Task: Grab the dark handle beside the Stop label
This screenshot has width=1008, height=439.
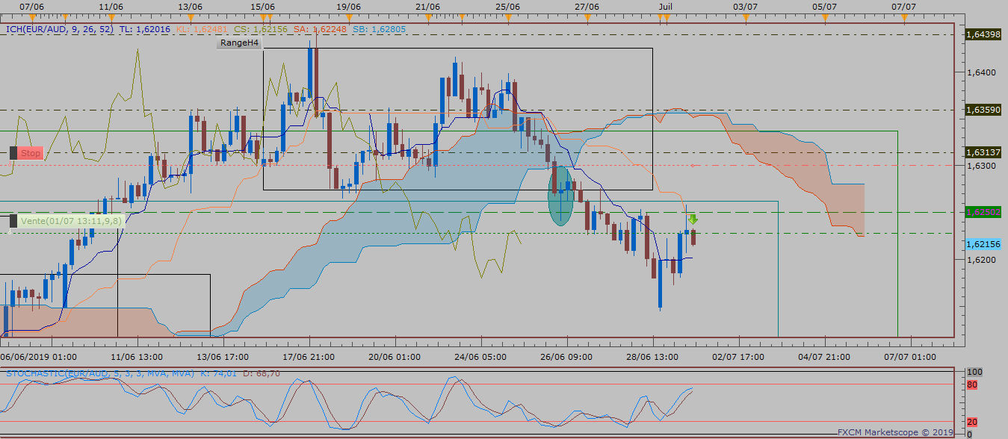Action: 13,153
